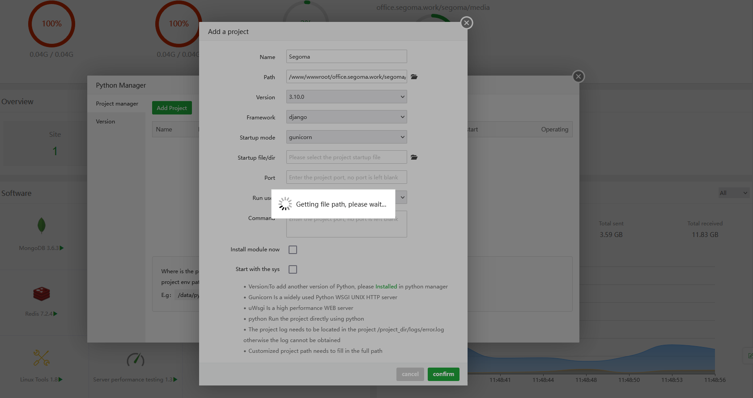Click the Redis 7.2.4 icon
Screen dimensions: 753x398
42,294
